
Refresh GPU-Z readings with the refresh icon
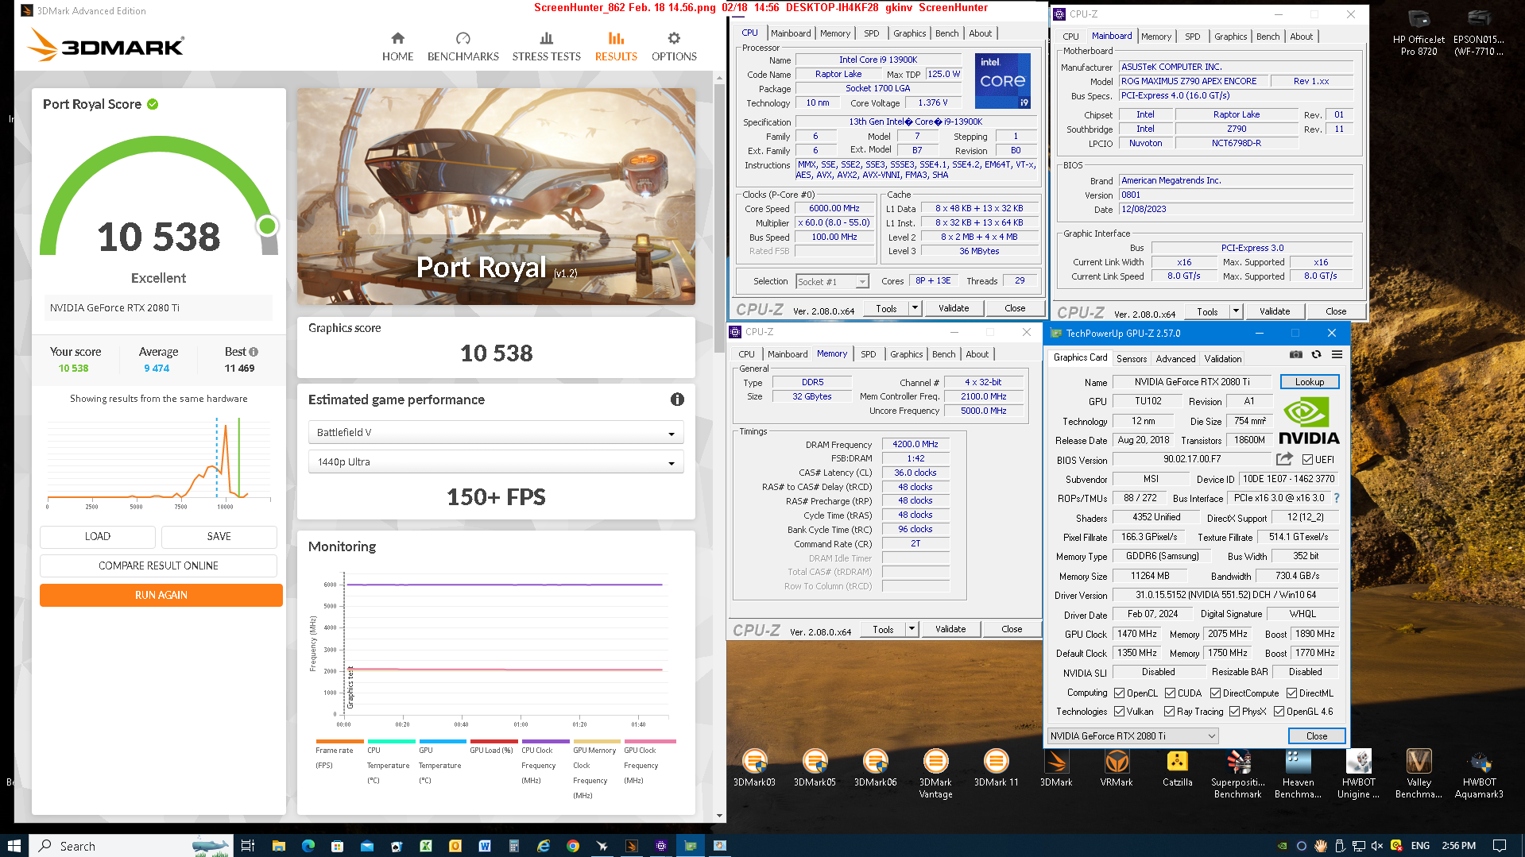point(1316,354)
